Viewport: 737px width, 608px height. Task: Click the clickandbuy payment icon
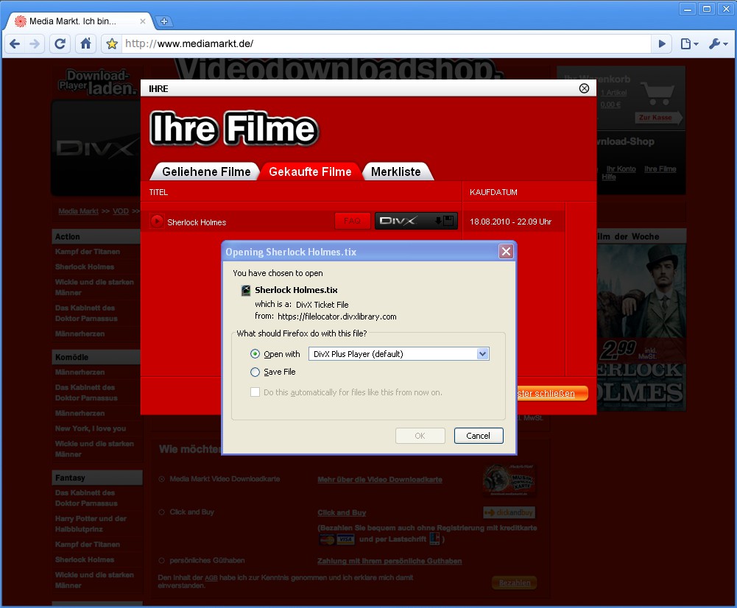pyautogui.click(x=509, y=512)
